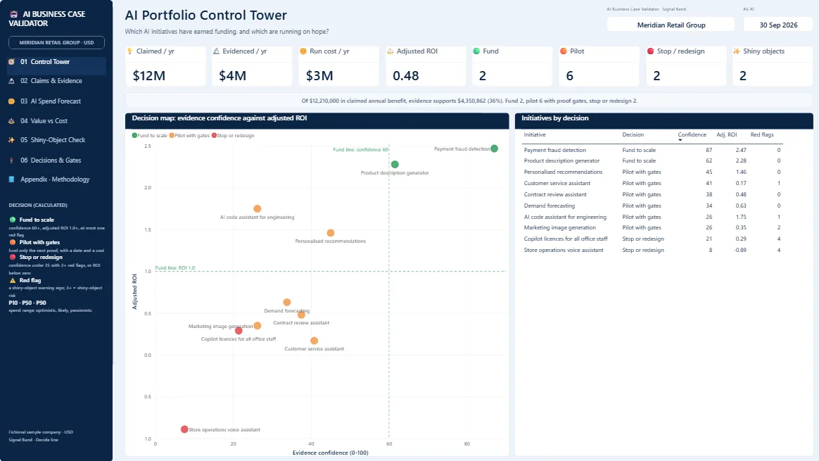Select the Store operations voice assistant row
This screenshot has width=819, height=461.
[653, 251]
